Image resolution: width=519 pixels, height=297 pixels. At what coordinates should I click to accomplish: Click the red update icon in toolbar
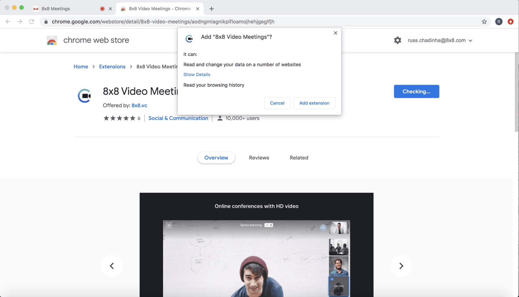[x=510, y=22]
